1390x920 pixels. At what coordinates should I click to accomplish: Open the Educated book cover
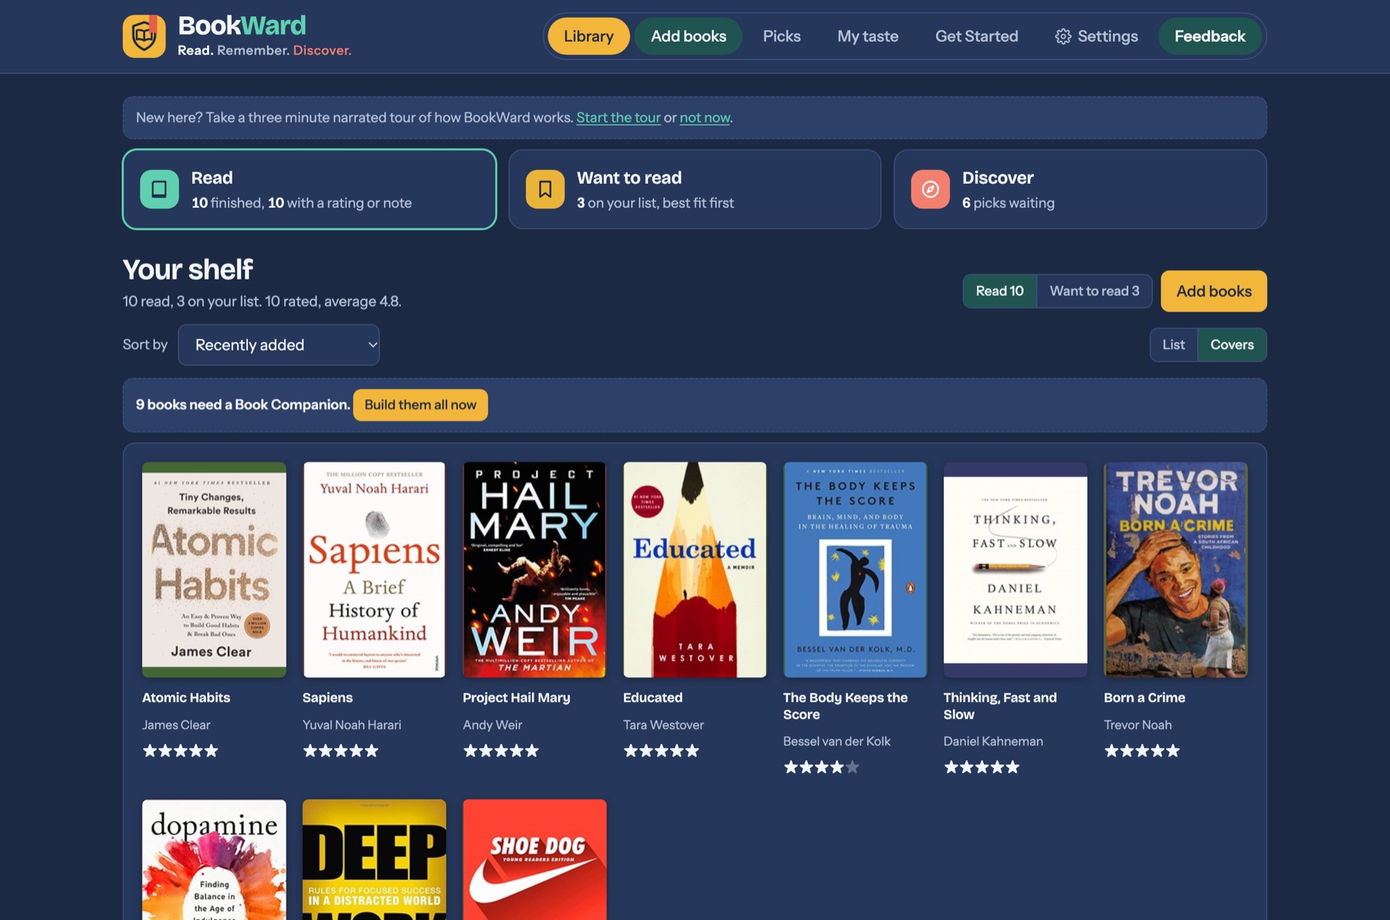pyautogui.click(x=694, y=569)
